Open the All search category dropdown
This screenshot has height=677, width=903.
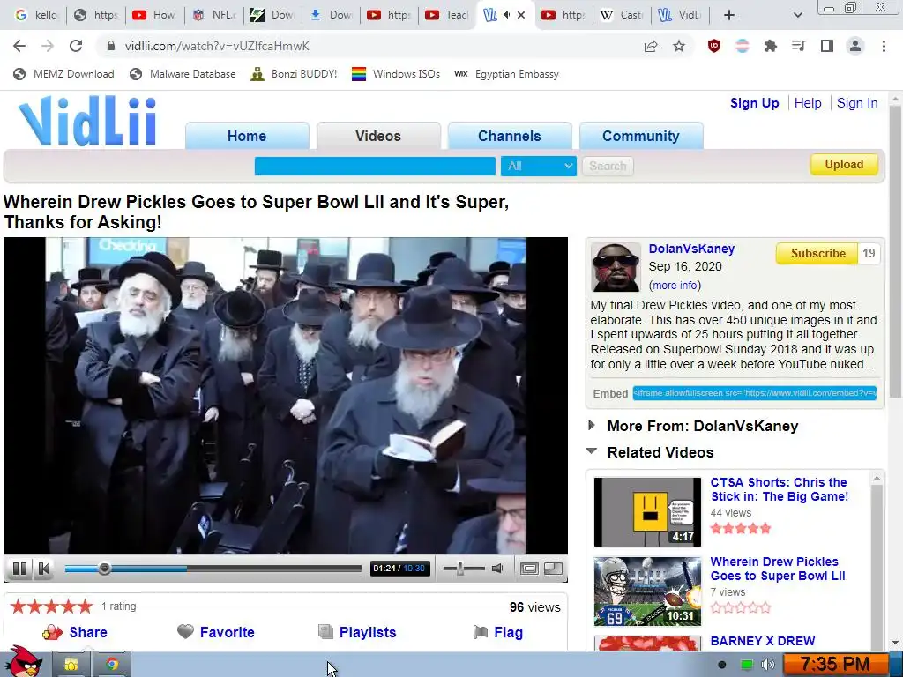(539, 167)
